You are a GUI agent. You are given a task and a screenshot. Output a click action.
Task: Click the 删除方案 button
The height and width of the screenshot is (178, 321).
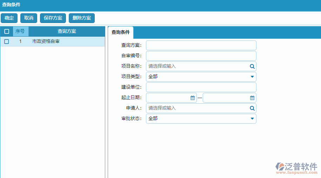(82, 18)
